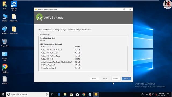Viewport: 172px width, 97px height.
Task: Select This PC desktop icon
Action: point(5,18)
